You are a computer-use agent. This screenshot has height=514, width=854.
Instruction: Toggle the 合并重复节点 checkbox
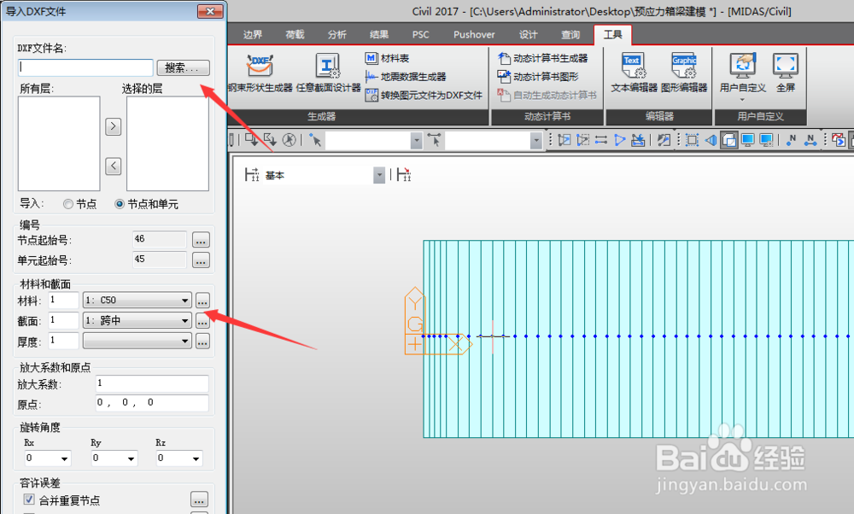[29, 499]
